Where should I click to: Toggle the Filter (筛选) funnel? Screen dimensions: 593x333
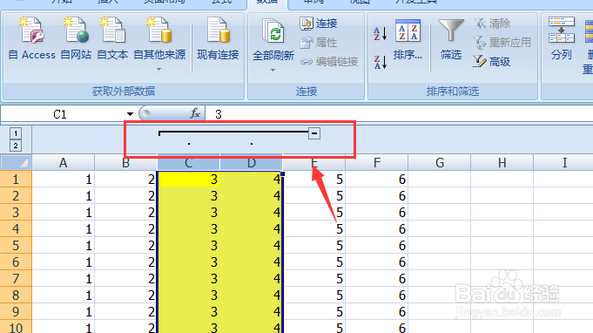pos(451,40)
